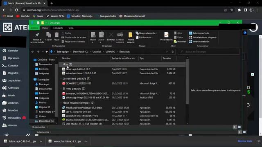Click 'Mostrar todo' in downloads bar

(245, 141)
